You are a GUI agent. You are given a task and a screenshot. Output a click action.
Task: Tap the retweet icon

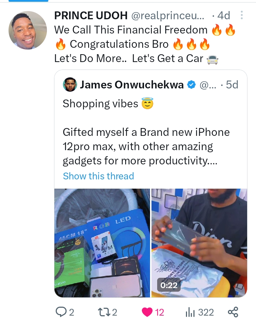[103, 312]
